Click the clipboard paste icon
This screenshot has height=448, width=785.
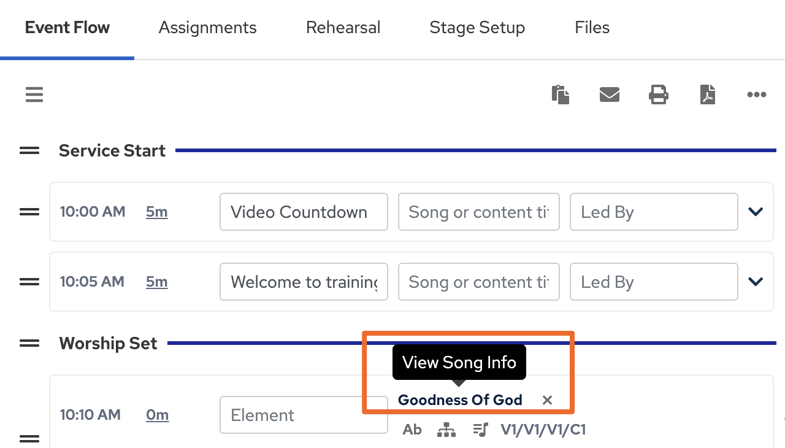tap(561, 95)
